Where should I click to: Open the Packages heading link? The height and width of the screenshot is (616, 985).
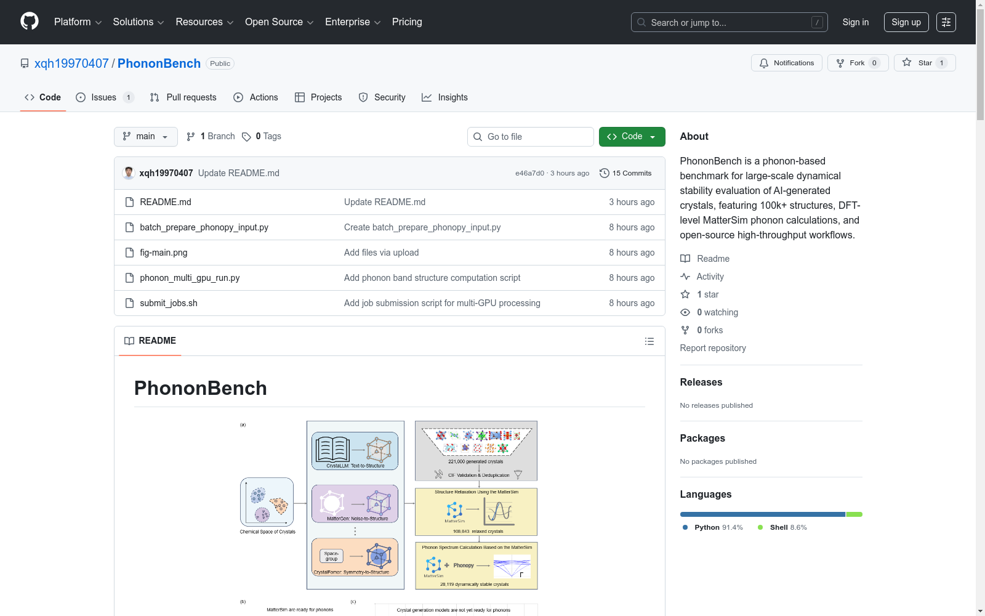click(x=702, y=438)
